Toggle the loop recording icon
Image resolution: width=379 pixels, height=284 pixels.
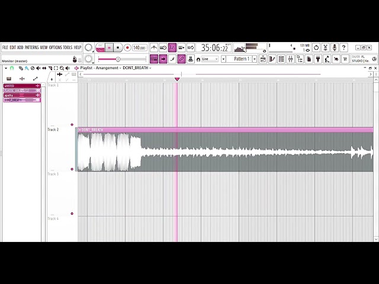point(191,47)
